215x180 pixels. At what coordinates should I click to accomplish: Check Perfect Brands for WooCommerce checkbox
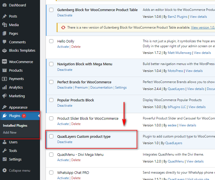click(51, 82)
